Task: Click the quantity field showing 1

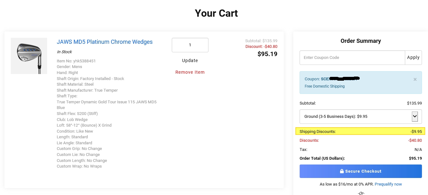Action: [190, 45]
